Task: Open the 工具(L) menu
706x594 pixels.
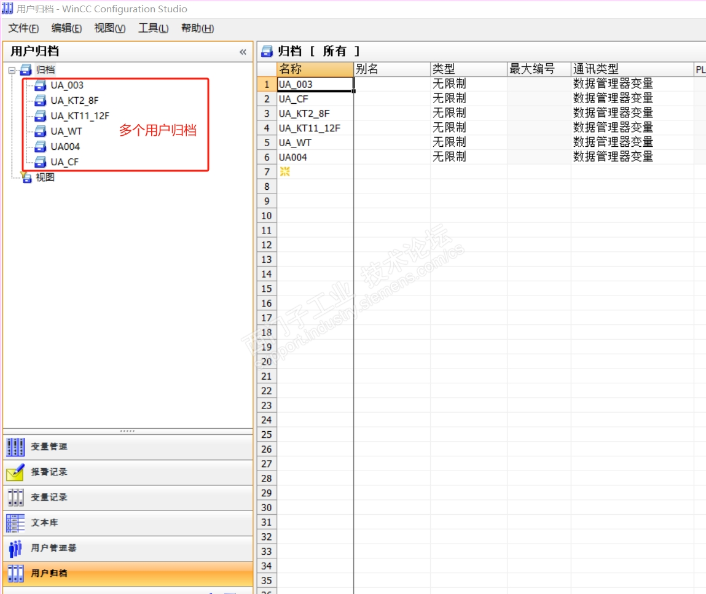Action: pos(153,28)
